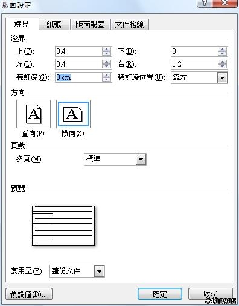The width and height of the screenshot is (239, 306).
Task: Increase the 上 top margin value
Action: [x=107, y=49]
